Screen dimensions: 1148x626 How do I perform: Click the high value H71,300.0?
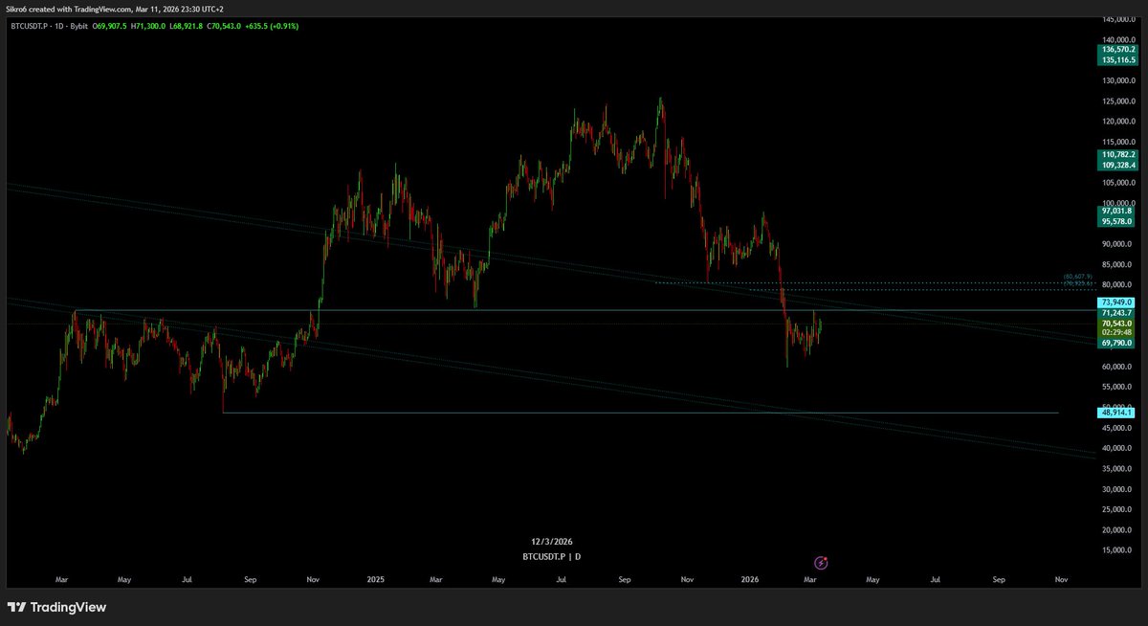pos(149,26)
